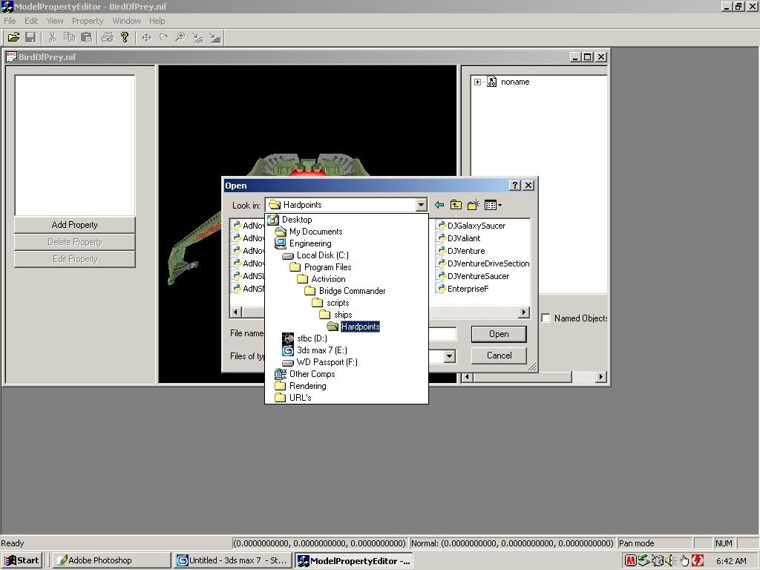The height and width of the screenshot is (570, 760).
Task: Click the ModelPropertyEditor title bar icon
Action: (x=7, y=7)
